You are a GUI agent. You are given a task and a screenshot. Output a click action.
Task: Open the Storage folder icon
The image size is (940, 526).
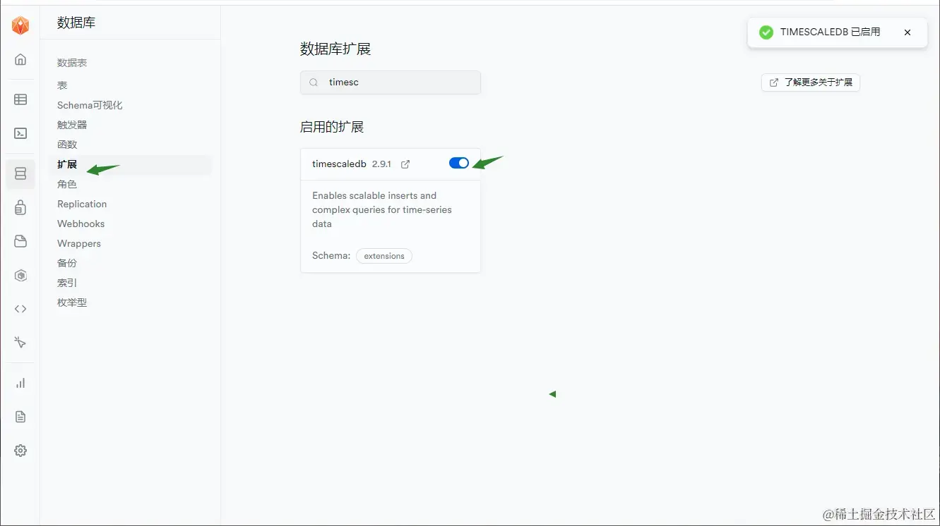point(20,241)
